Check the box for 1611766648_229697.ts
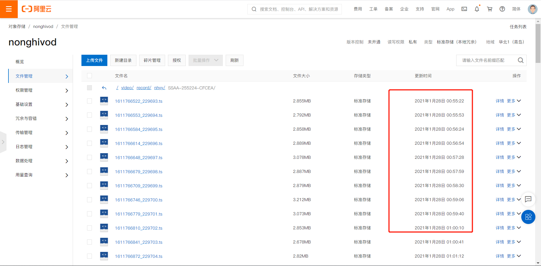Screen dimensions: 541x266 (x=89, y=157)
